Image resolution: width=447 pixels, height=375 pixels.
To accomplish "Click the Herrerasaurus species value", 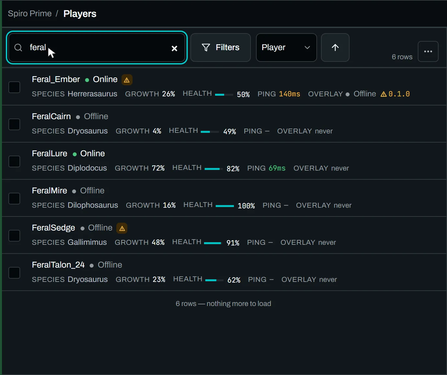I will point(93,94).
